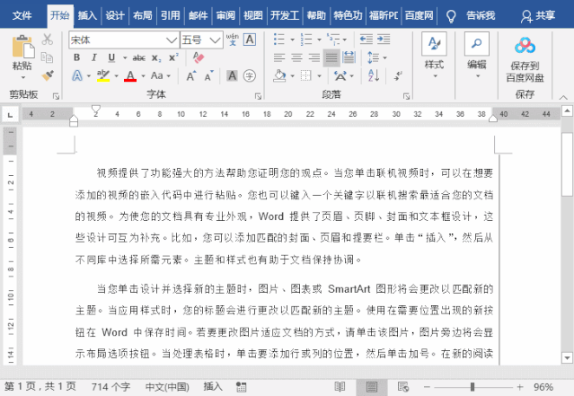Toggle character shading (gray A)
The width and height of the screenshot is (574, 396).
coord(232,75)
